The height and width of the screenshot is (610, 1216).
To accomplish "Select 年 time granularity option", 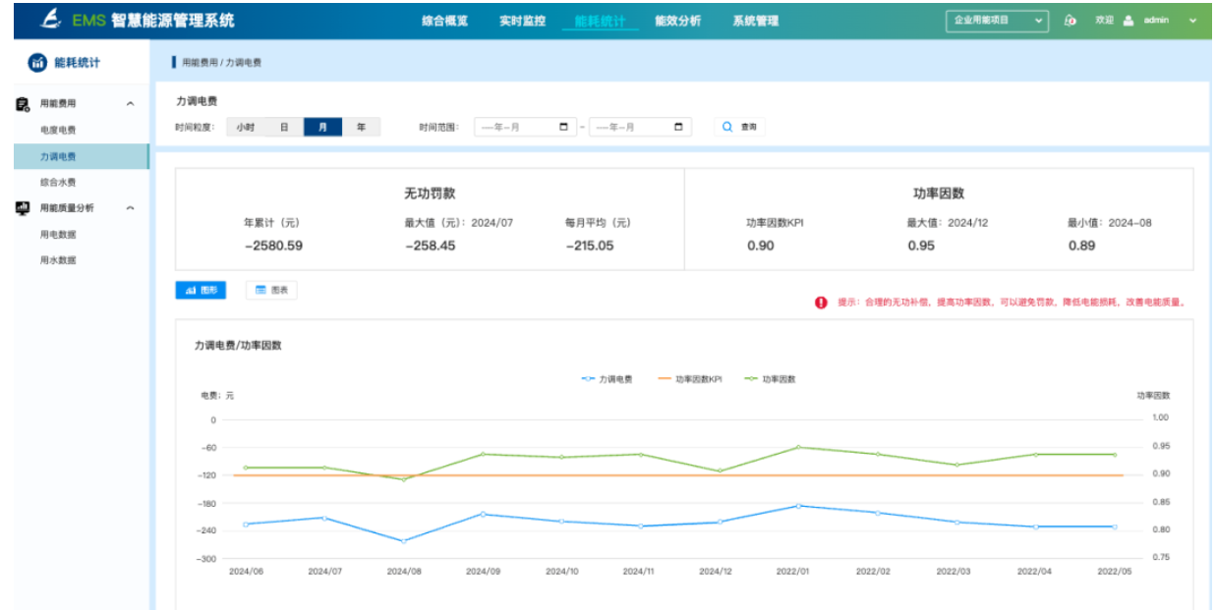I will pos(361,127).
